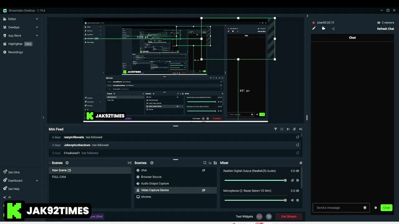The image size is (399, 224).
Task: Open Get Help in the sidebar
Action: [14, 189]
